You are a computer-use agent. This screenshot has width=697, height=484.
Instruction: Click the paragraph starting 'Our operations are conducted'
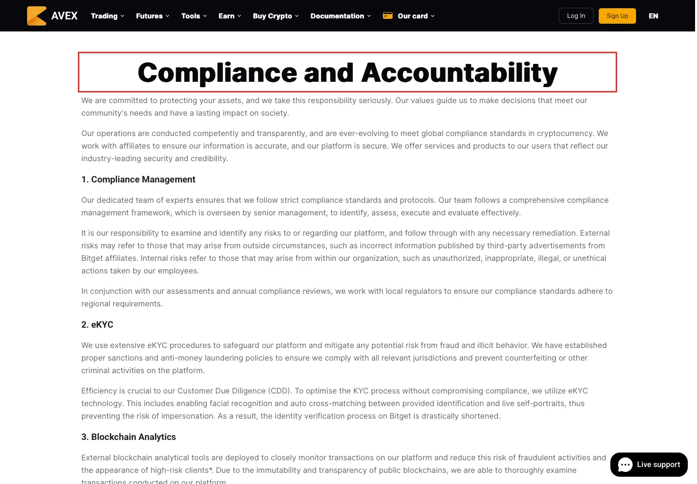(345, 146)
